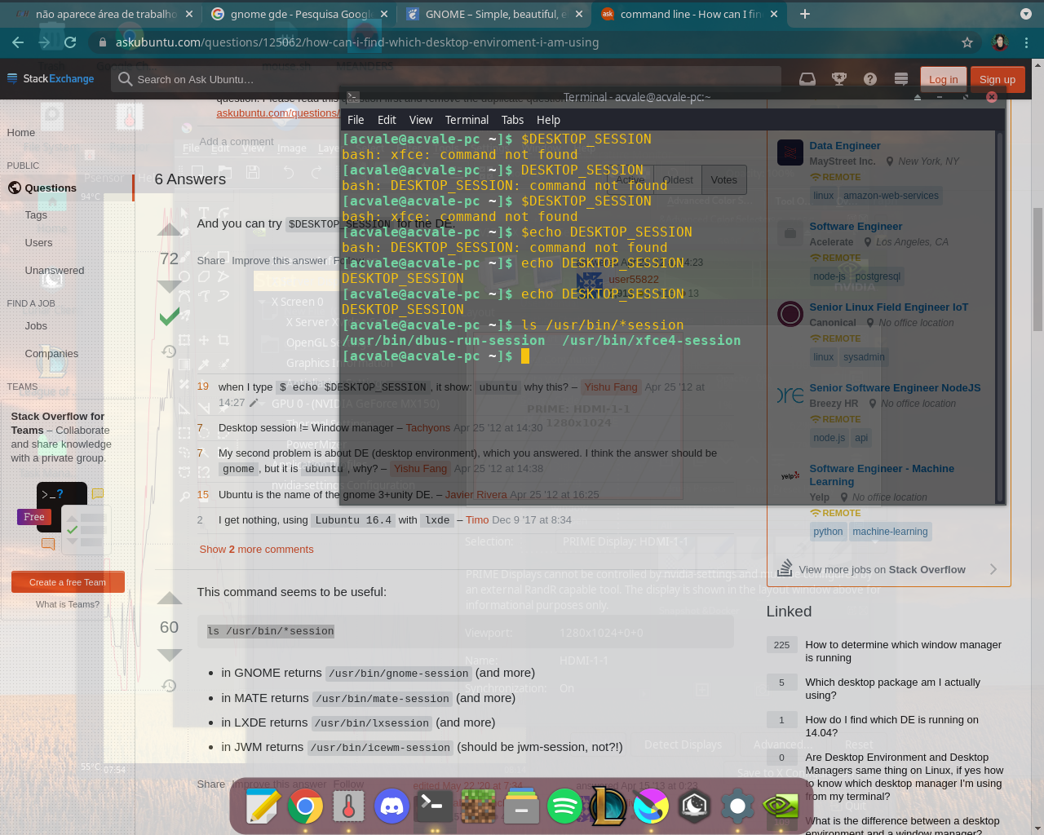Focus the Search on Ask Ubuntu field
The image size is (1044, 835).
pos(447,79)
